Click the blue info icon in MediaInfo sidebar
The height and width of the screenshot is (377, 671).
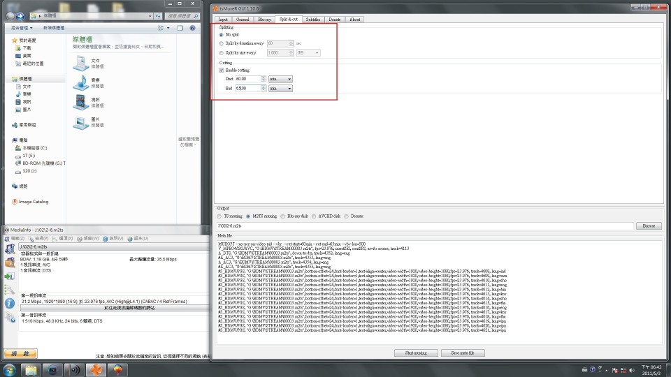pos(9,304)
